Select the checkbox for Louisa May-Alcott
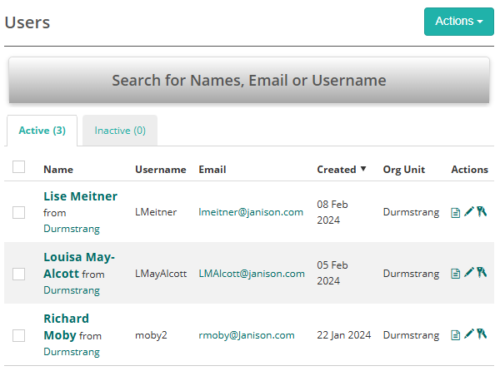The image size is (500, 371). pyautogui.click(x=19, y=274)
